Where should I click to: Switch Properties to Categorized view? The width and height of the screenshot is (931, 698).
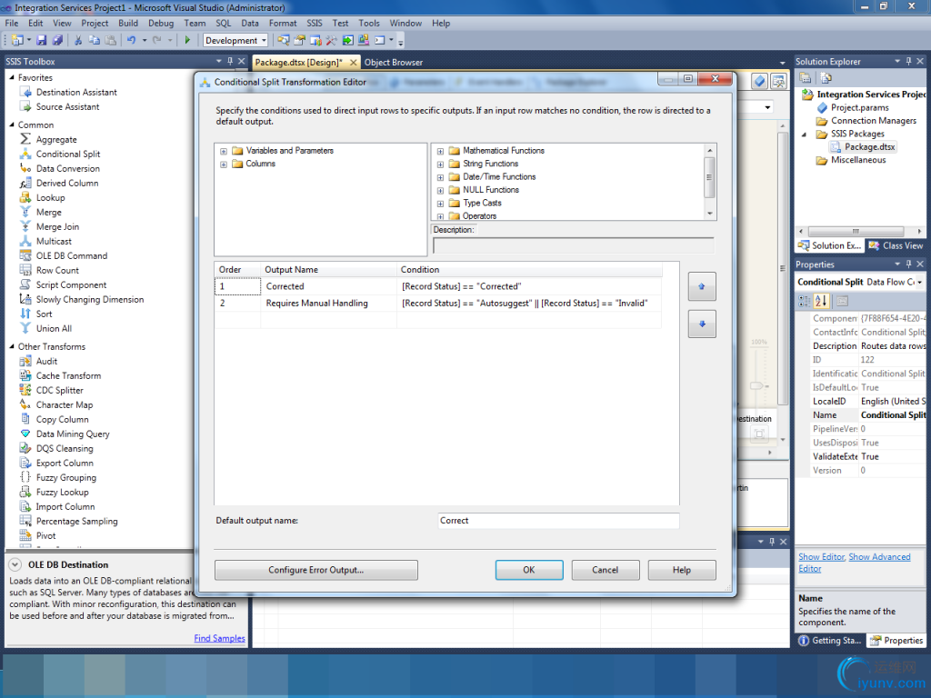pyautogui.click(x=805, y=301)
